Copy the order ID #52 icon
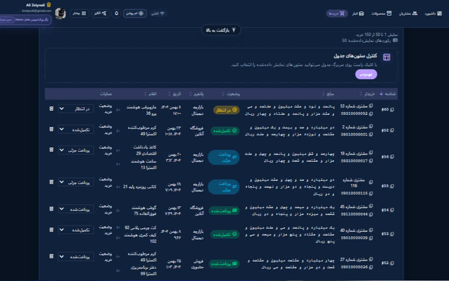 (x=392, y=263)
